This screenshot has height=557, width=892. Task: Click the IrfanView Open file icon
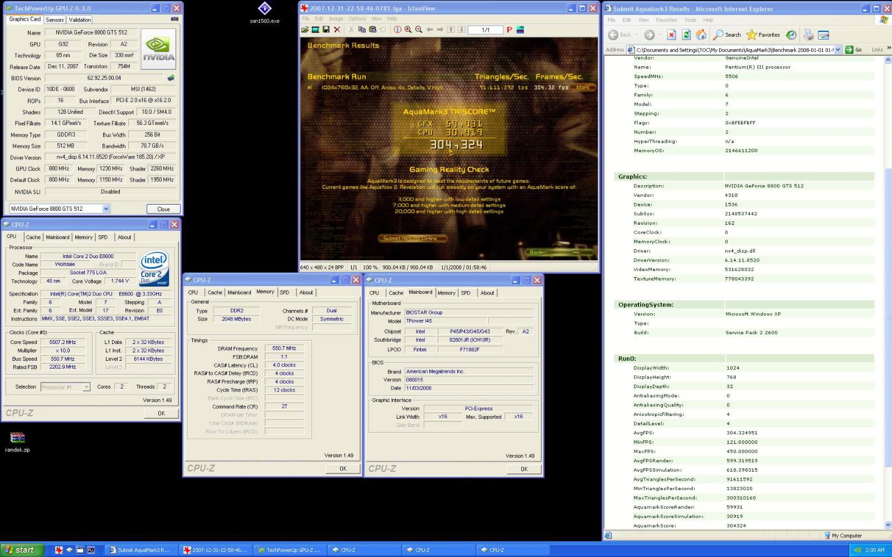coord(305,30)
